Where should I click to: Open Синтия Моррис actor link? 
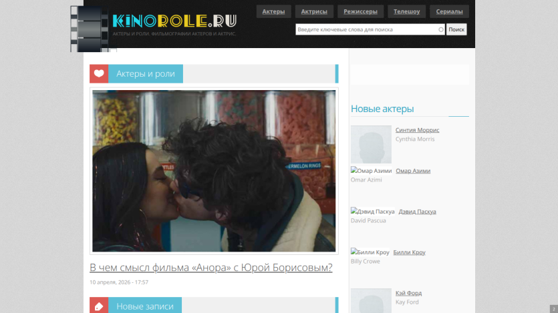point(418,130)
